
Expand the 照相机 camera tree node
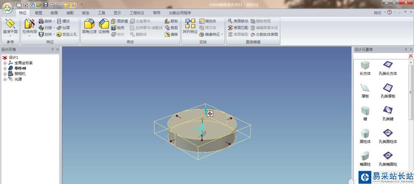(5, 74)
